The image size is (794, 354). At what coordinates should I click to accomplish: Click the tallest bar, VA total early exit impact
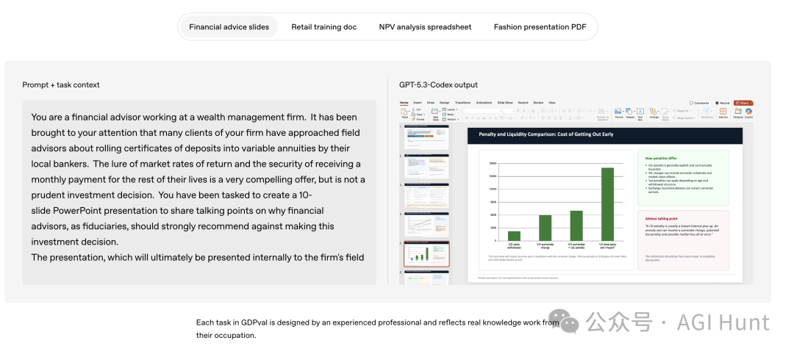click(608, 203)
